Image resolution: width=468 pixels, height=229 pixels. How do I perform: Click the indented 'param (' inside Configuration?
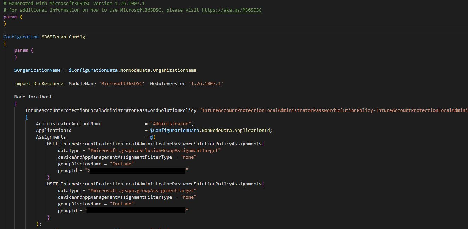(x=24, y=50)
